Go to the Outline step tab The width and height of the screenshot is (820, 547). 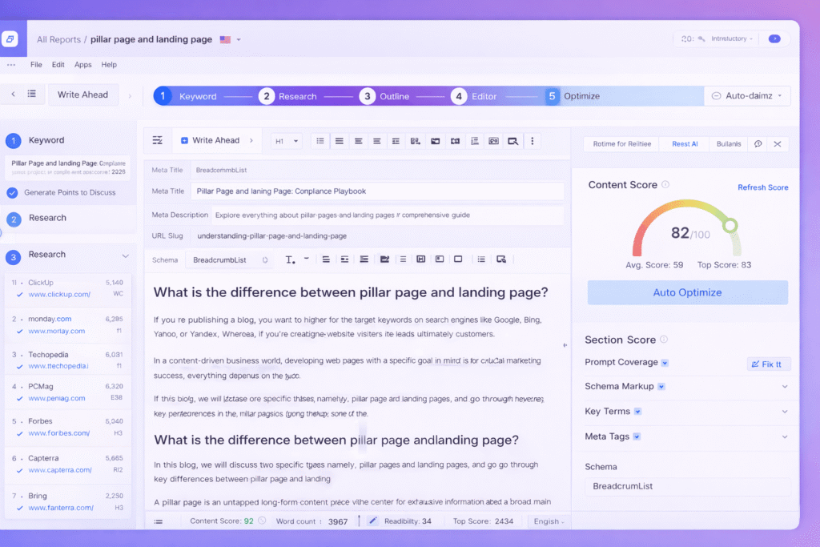tap(384, 96)
